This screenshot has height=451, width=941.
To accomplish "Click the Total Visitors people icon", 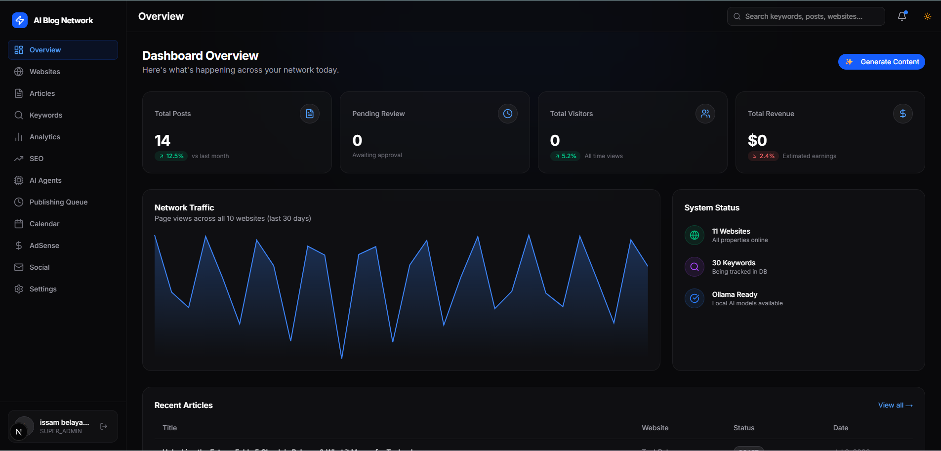I will click(x=705, y=114).
